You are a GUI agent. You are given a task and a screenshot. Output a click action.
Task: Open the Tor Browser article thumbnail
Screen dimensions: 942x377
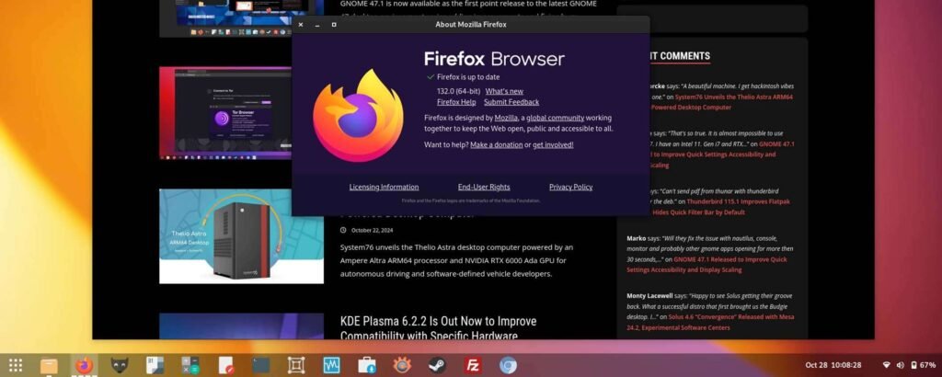[x=225, y=113]
